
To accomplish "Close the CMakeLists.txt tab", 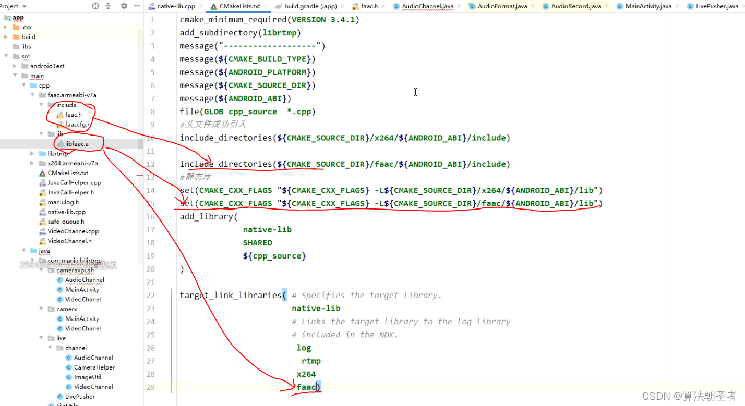I will point(266,6).
